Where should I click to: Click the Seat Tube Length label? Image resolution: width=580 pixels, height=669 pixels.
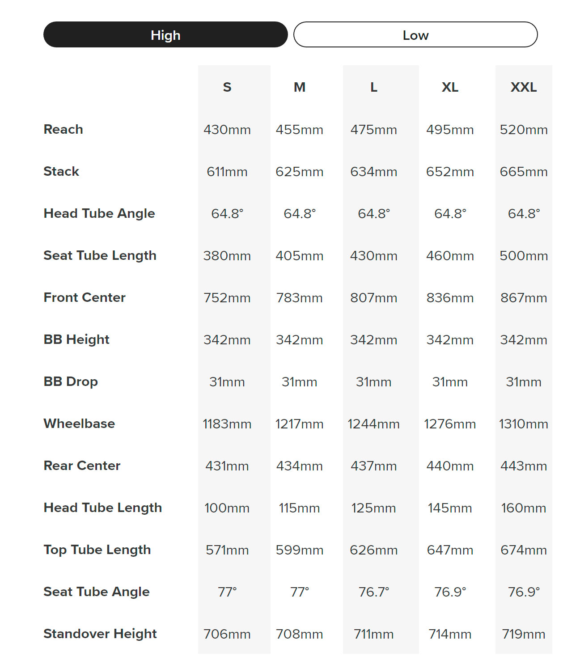tap(100, 256)
